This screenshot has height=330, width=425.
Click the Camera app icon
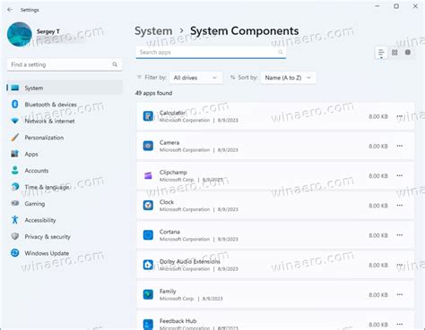(x=148, y=146)
